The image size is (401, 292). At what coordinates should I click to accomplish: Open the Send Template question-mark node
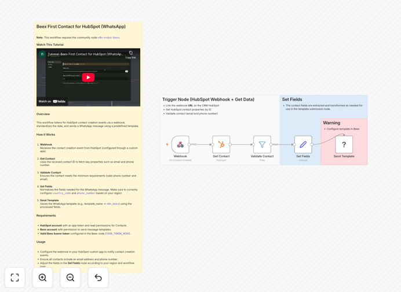click(x=344, y=145)
